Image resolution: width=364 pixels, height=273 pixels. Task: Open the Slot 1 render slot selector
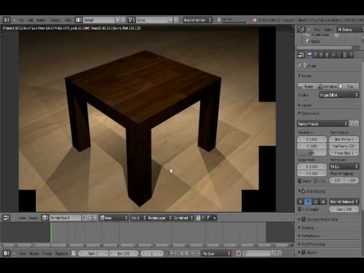tap(139, 218)
